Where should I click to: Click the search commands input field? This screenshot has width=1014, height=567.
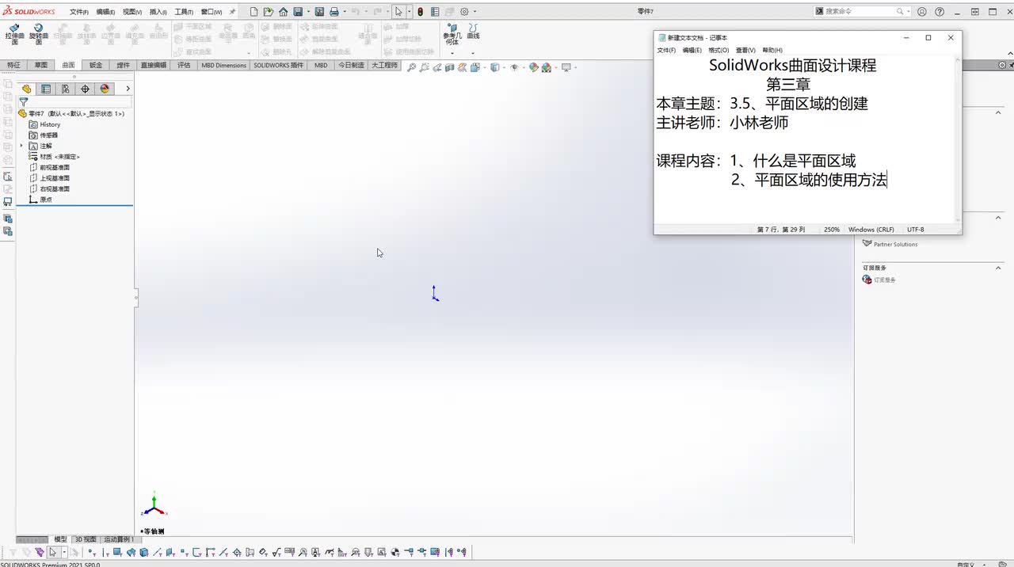pyautogui.click(x=860, y=11)
